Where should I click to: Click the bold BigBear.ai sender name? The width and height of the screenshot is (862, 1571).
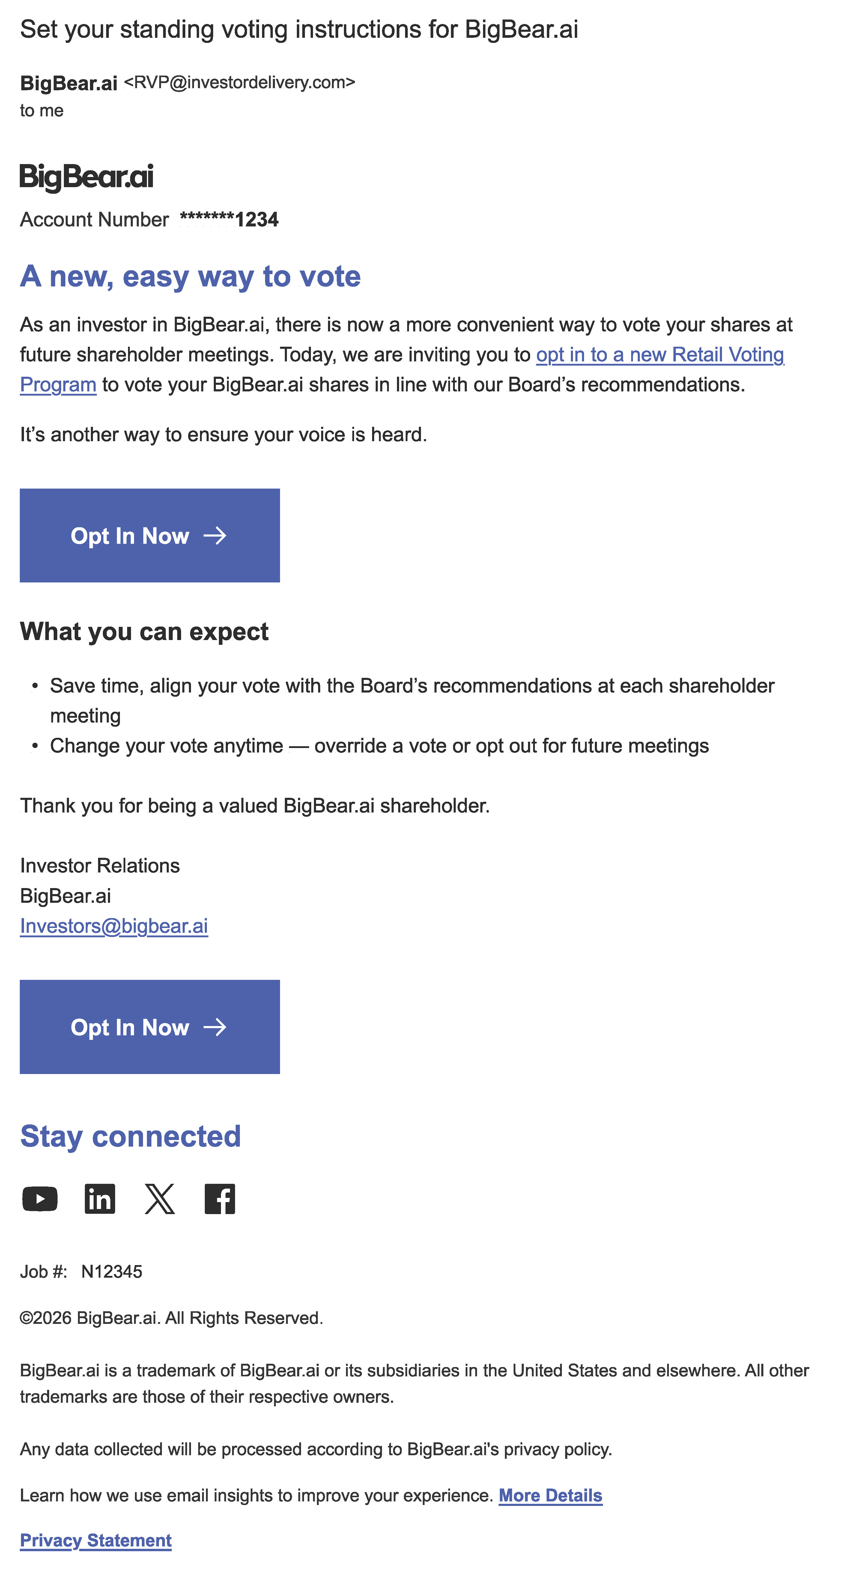click(68, 83)
